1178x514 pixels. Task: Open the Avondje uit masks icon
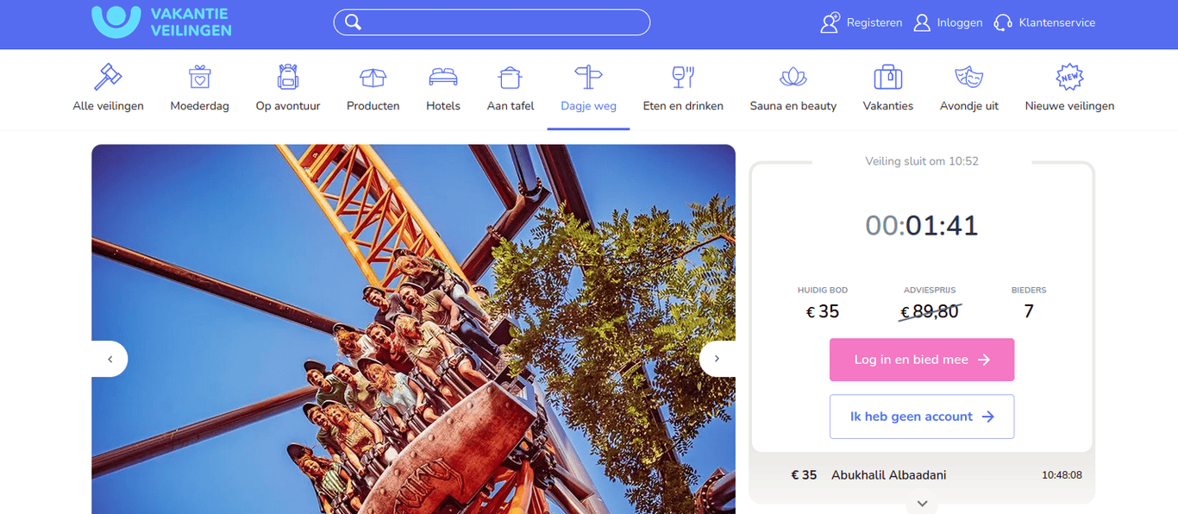pyautogui.click(x=968, y=77)
